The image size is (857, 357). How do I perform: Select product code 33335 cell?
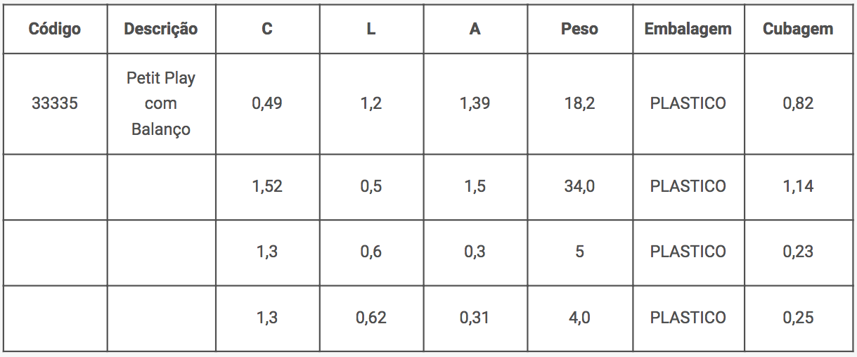click(x=55, y=103)
